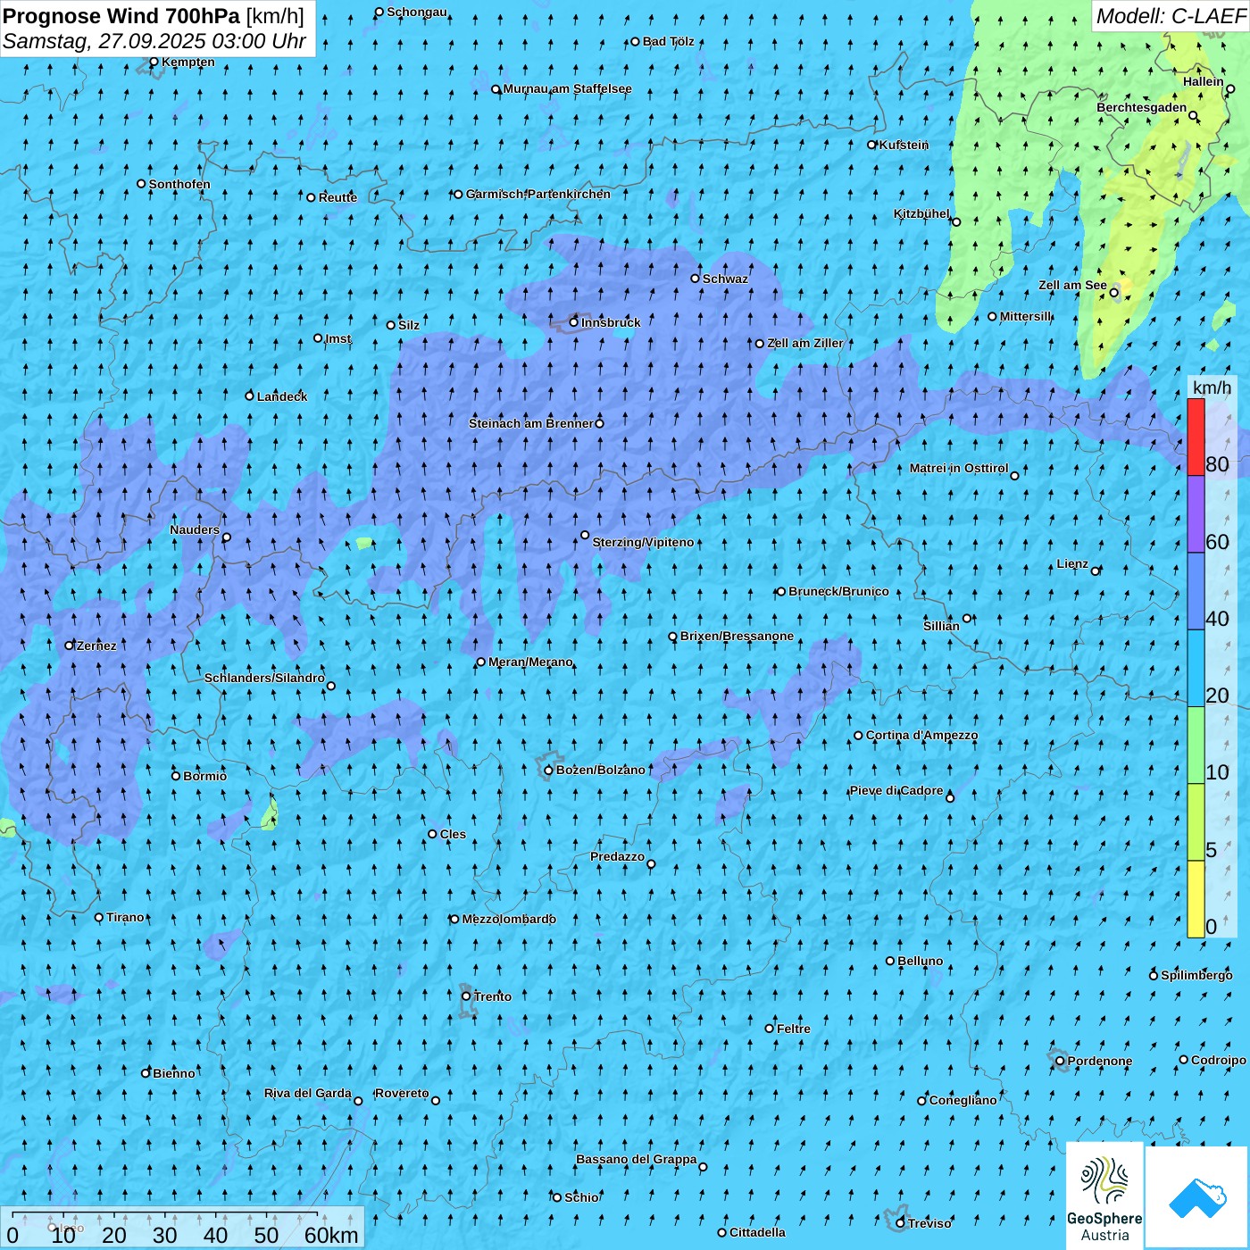Select the Sillian marker dot

pyautogui.click(x=967, y=618)
